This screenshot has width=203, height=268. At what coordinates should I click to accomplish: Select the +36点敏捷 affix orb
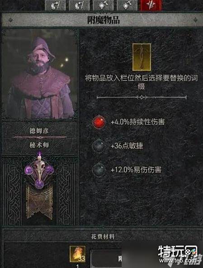click(99, 146)
